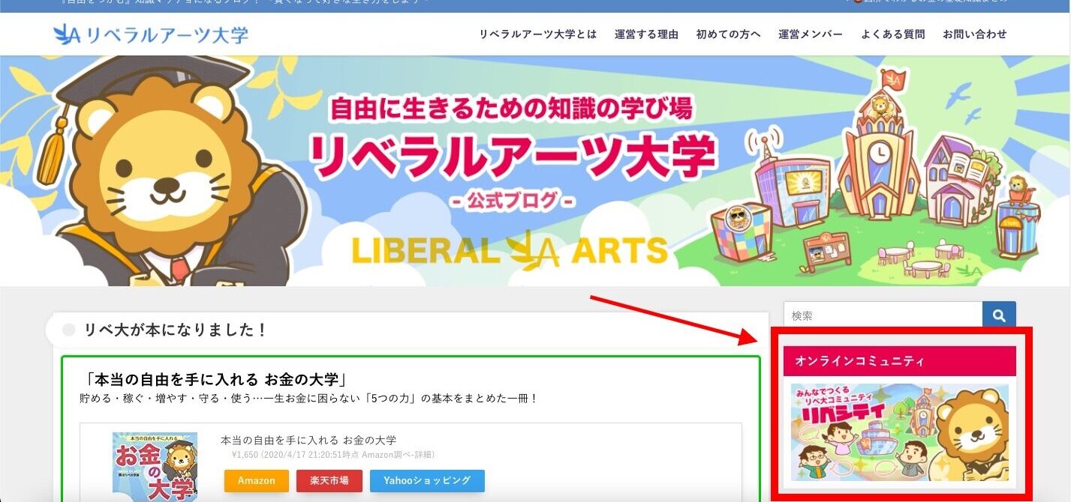The height and width of the screenshot is (502, 1071).
Task: Click the blue Yahooショッピング button
Action: click(x=427, y=481)
